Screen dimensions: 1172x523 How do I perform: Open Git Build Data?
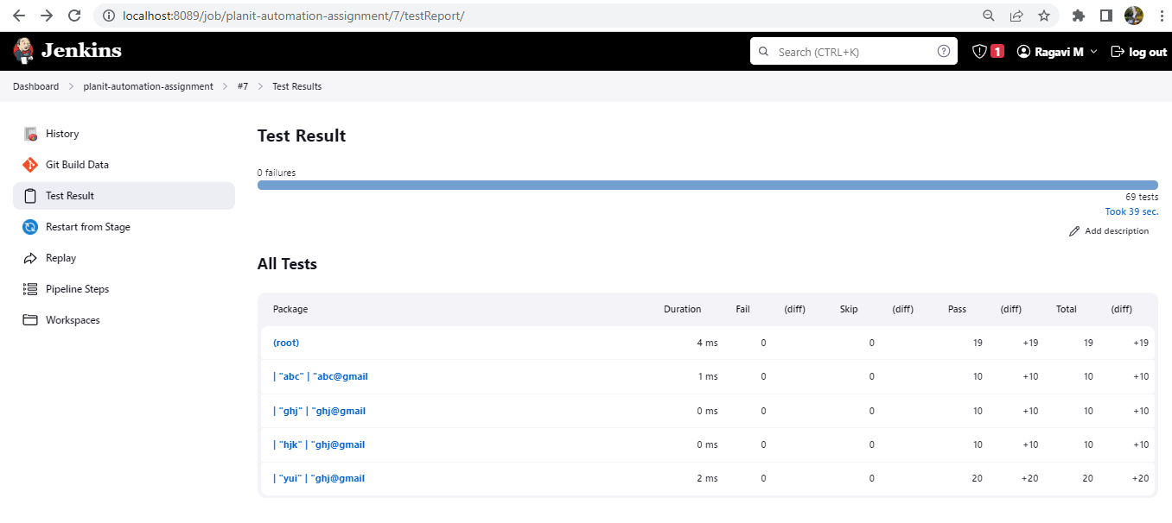(x=74, y=164)
